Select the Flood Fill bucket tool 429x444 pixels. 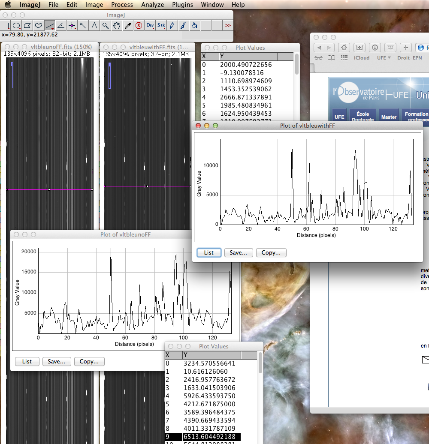(194, 25)
